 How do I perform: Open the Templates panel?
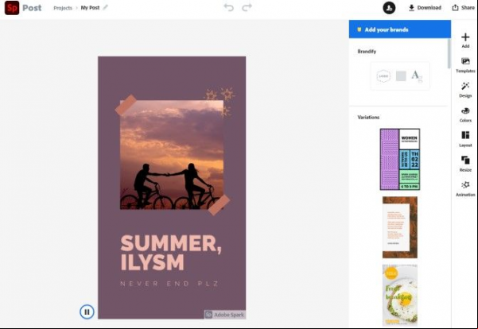[x=465, y=65]
